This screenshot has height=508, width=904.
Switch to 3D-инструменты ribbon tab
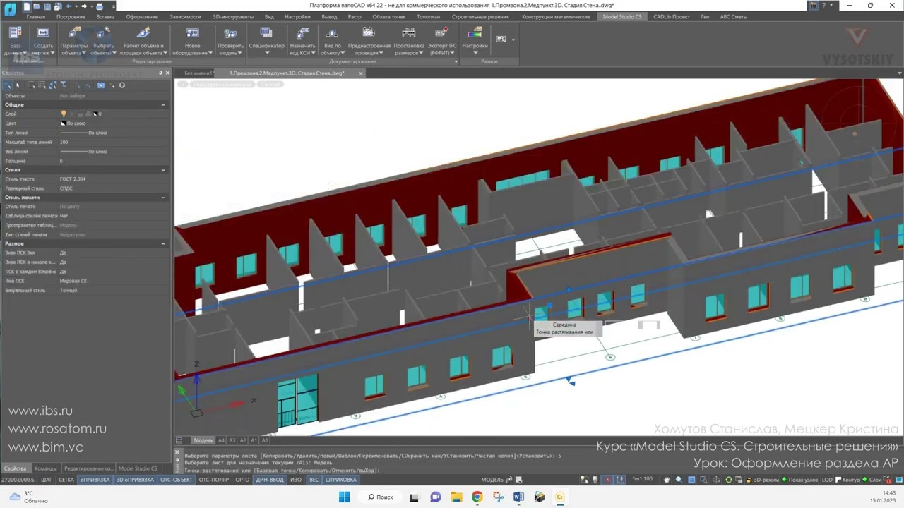point(234,16)
